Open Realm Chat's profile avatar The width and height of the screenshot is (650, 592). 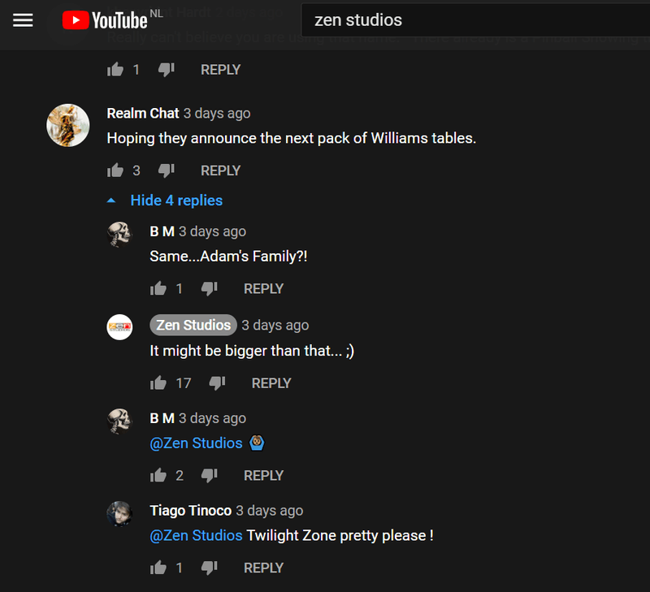(x=68, y=125)
